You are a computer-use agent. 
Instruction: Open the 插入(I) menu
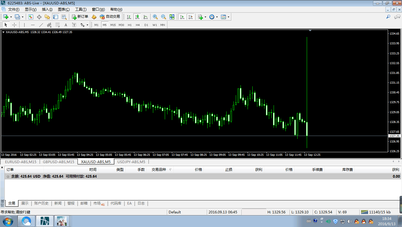click(47, 9)
